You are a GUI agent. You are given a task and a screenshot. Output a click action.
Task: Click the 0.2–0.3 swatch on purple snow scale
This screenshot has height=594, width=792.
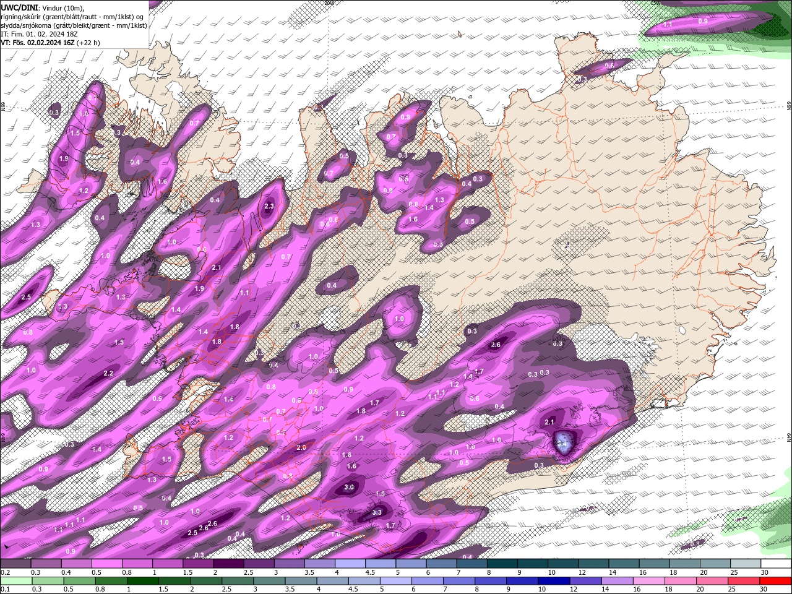(15, 564)
